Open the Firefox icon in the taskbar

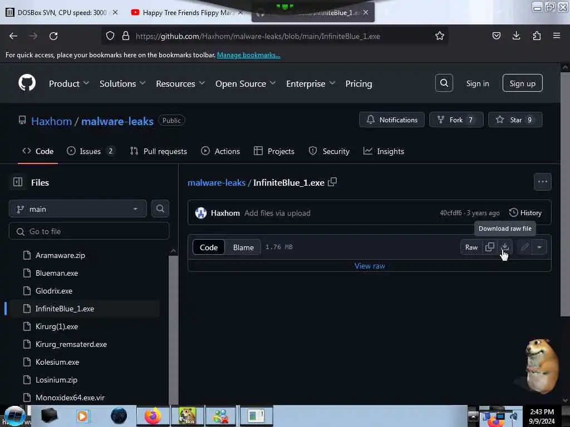point(153,416)
